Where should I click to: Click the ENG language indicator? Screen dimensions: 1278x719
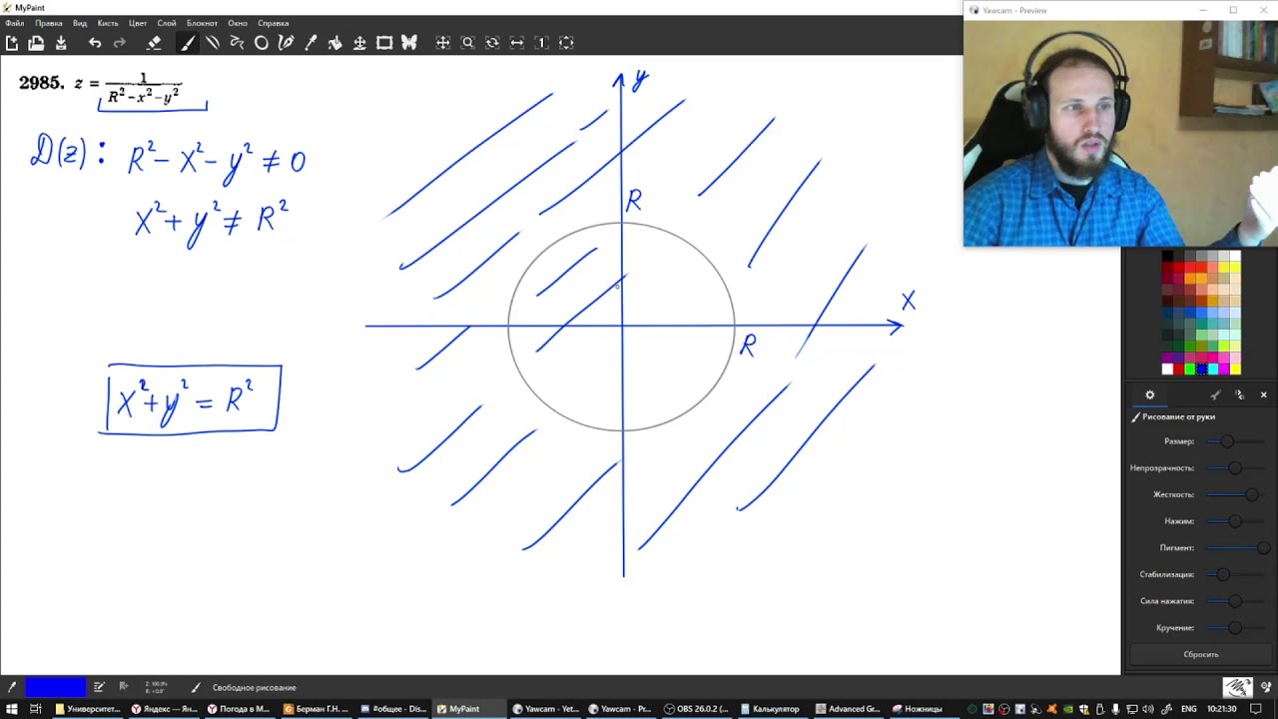(x=1188, y=709)
